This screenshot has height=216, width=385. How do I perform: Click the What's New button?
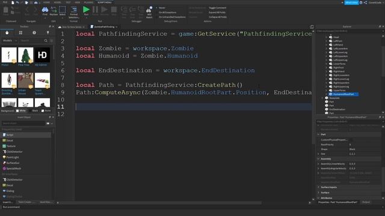tap(351, 2)
